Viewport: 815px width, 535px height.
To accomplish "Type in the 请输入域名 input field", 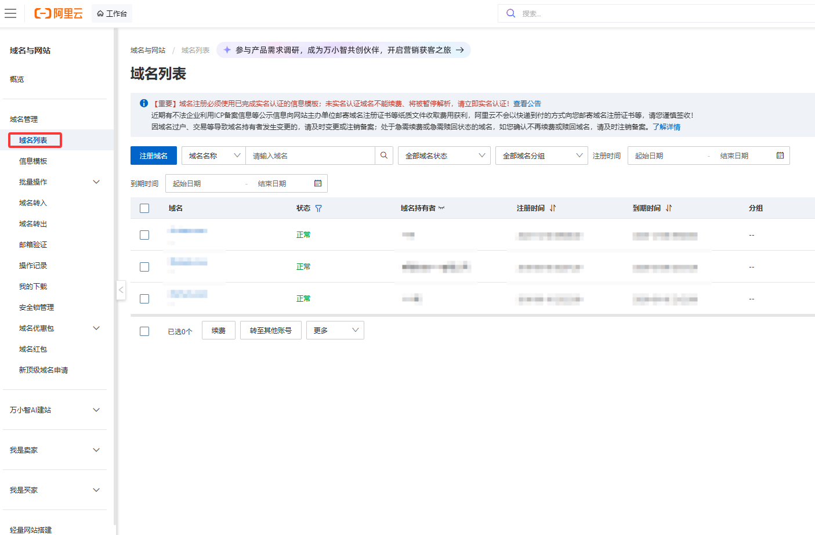I will coord(310,156).
